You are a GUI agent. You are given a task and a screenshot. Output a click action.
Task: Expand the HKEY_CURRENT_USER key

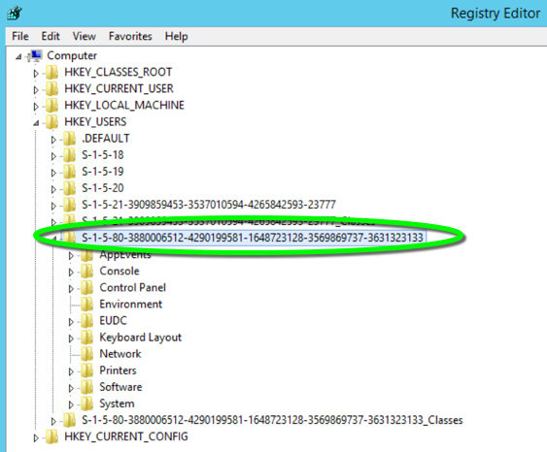(x=36, y=90)
